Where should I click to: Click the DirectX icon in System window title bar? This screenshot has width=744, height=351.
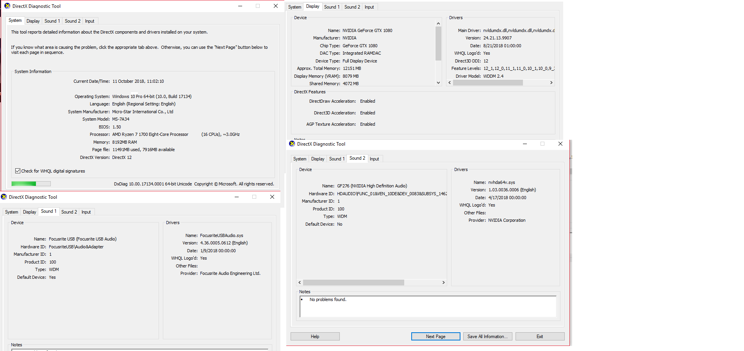(7, 6)
